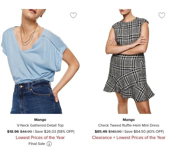Click the Final Sale label

[x=37, y=144]
